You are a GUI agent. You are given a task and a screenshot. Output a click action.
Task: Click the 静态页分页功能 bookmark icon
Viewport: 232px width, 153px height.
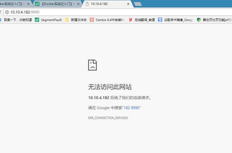pyautogui.click(x=199, y=20)
